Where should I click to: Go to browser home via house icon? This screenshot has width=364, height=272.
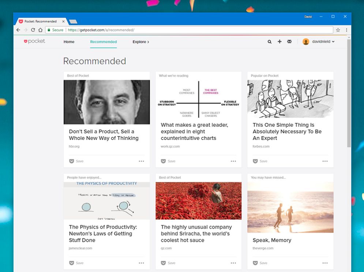point(40,30)
